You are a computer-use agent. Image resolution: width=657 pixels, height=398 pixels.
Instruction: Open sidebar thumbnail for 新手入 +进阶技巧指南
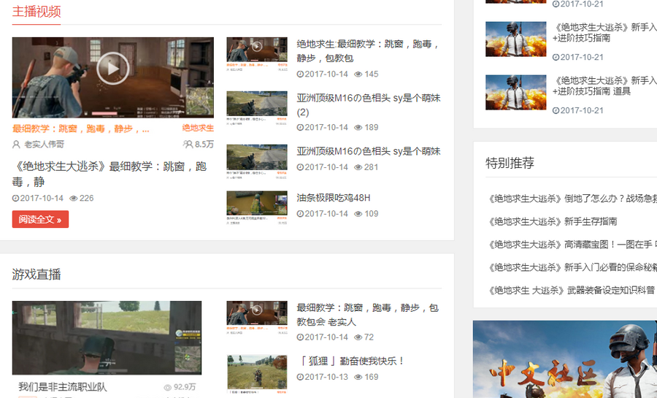[x=516, y=39]
